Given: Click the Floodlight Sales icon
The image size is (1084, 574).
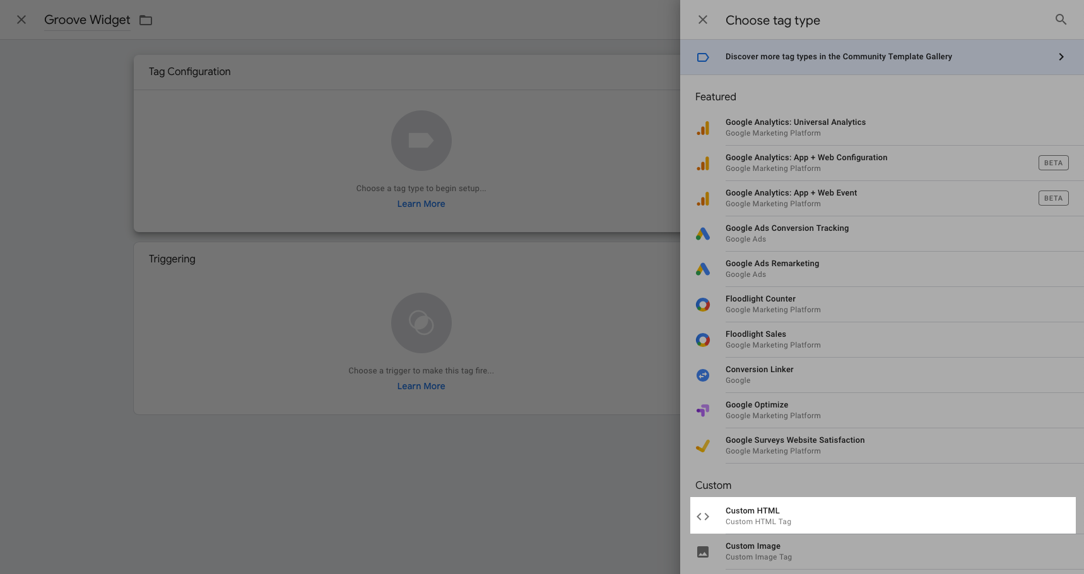Looking at the screenshot, I should [x=703, y=340].
